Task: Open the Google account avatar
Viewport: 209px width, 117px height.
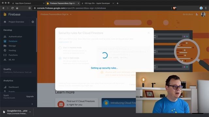Action: coord(203,14)
